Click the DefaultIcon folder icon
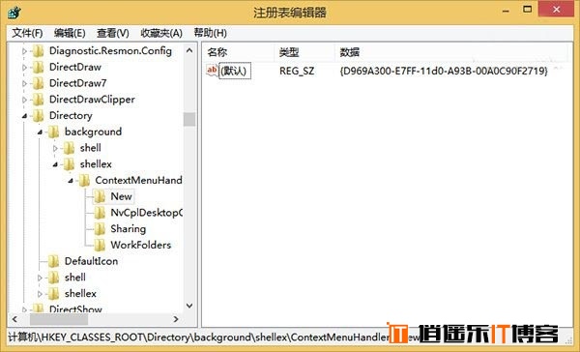The height and width of the screenshot is (352, 580). pos(53,261)
